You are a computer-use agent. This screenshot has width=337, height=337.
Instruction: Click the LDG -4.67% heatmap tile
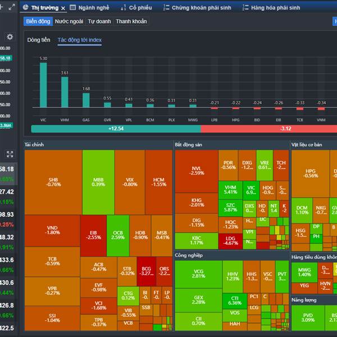tap(230, 241)
